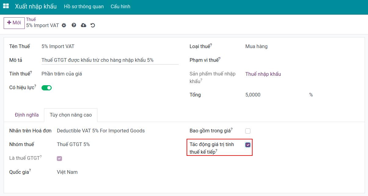
Task: Toggle the Có hiệu lực active switch
Action: coord(46,88)
